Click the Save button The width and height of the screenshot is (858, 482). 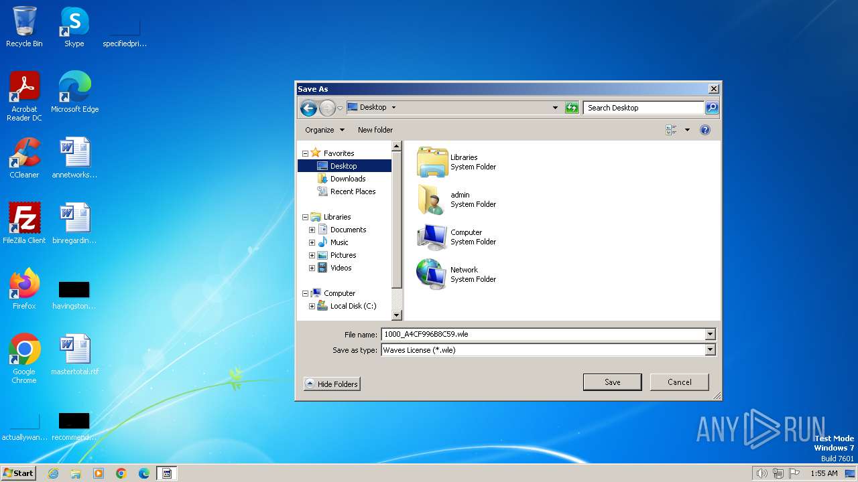click(x=613, y=382)
